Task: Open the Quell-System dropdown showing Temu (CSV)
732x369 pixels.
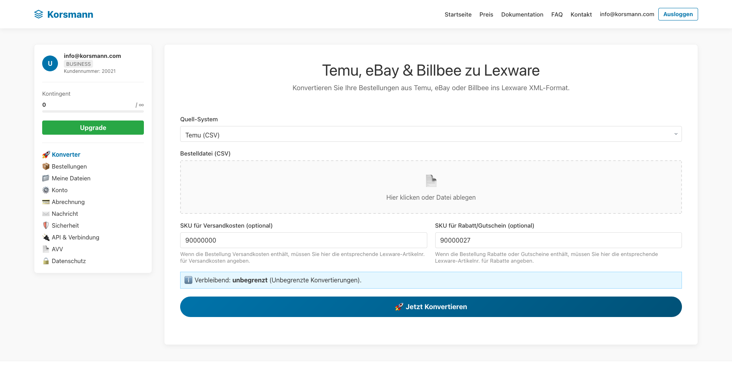Action: click(x=431, y=134)
